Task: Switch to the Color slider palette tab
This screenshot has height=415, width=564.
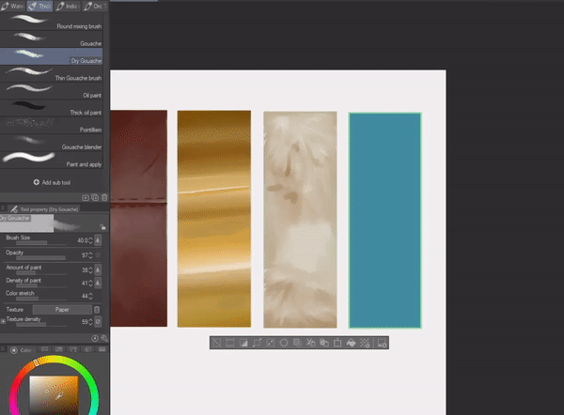Action: [44, 349]
